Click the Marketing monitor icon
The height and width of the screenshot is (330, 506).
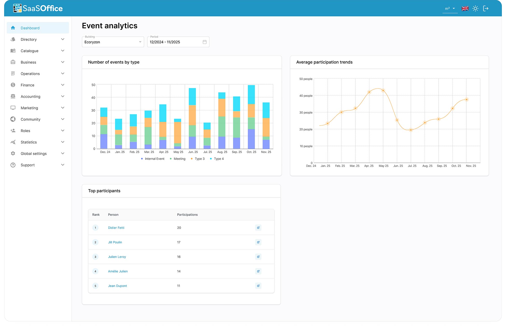(13, 108)
